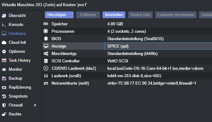Open the Hinzufügen dropdown button
The width and height of the screenshot is (212, 122).
[59, 15]
